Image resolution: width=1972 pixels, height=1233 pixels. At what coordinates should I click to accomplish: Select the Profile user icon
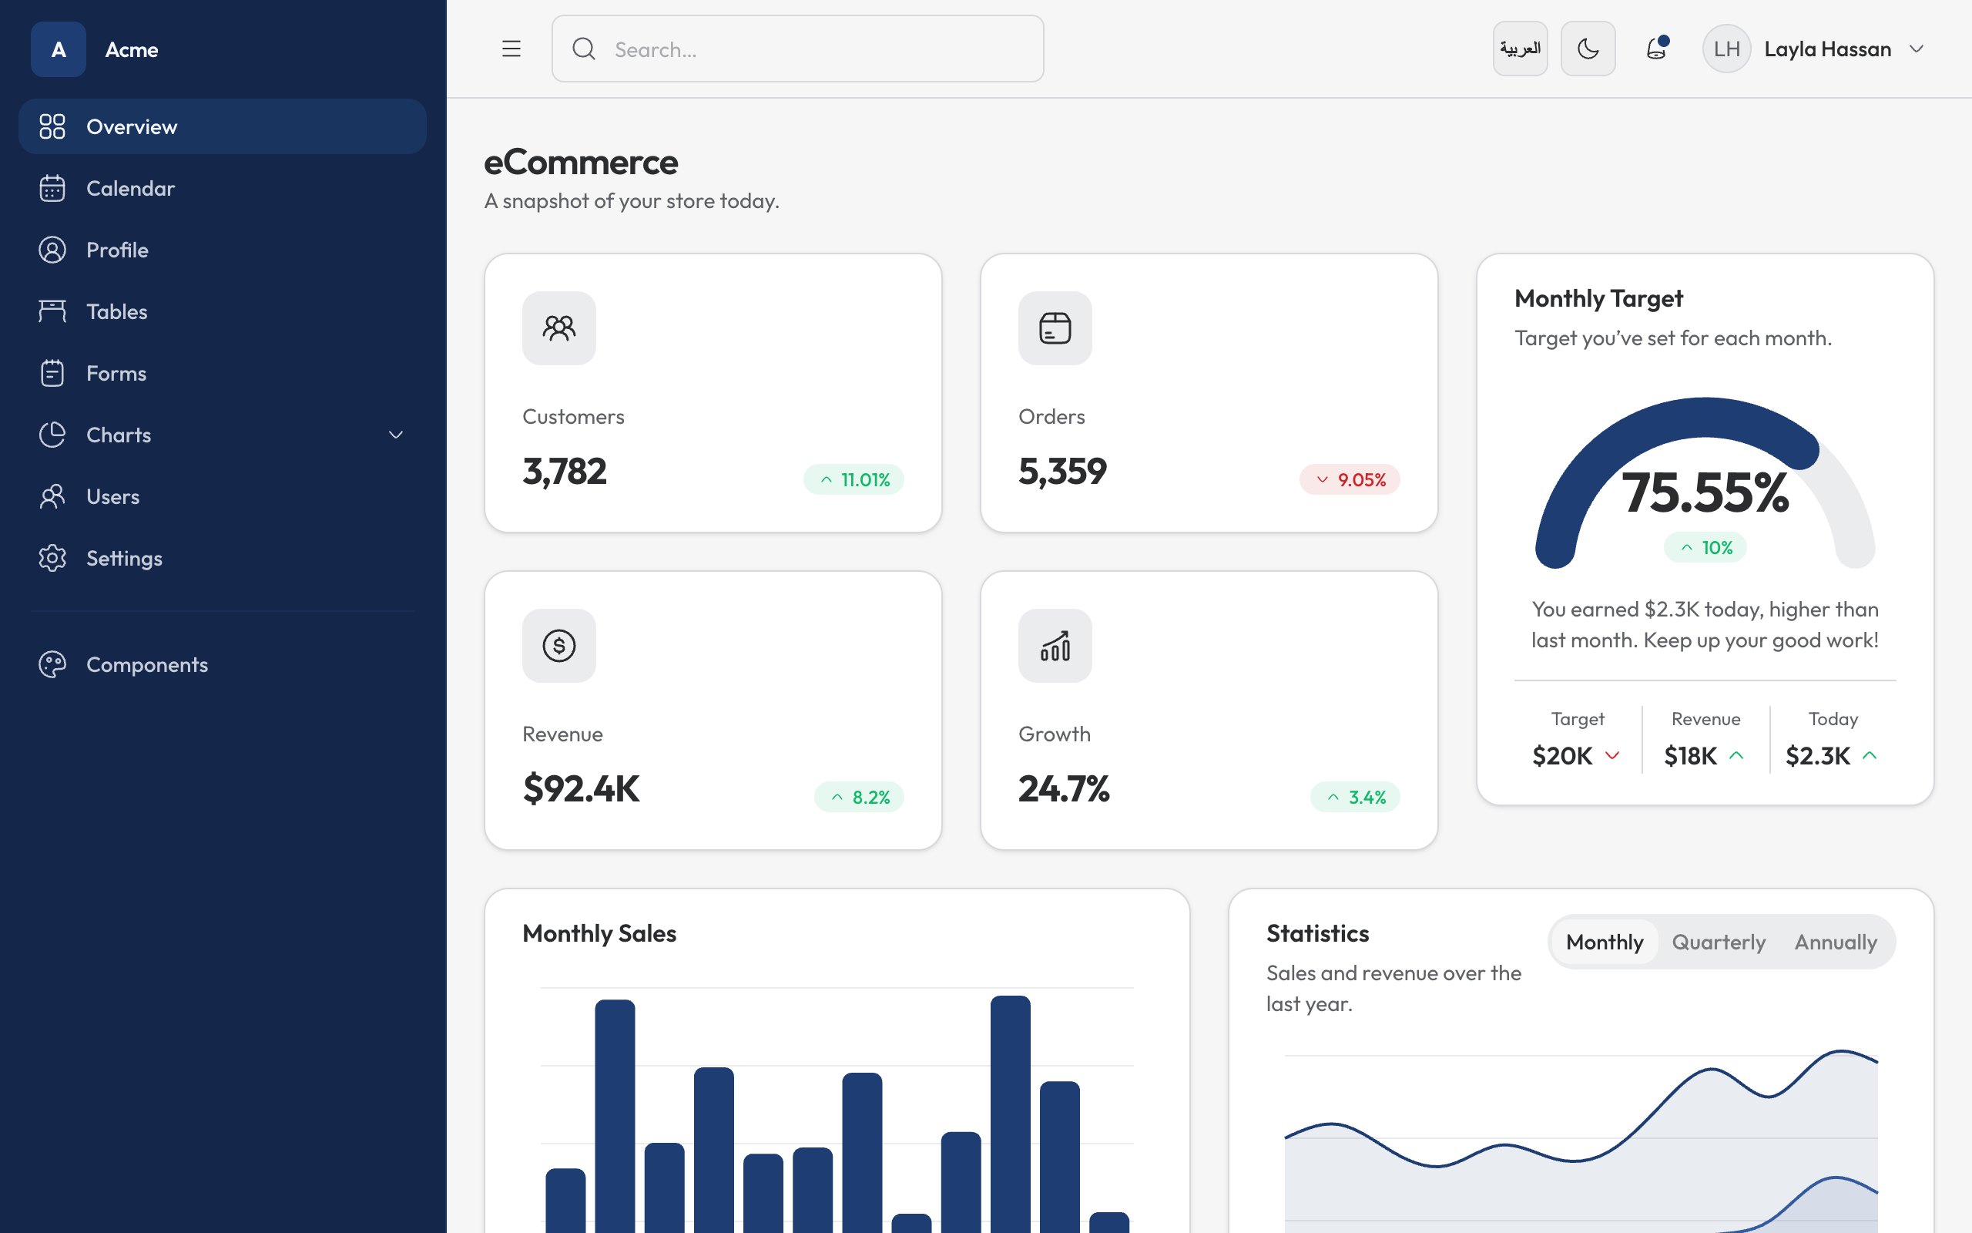coord(52,250)
